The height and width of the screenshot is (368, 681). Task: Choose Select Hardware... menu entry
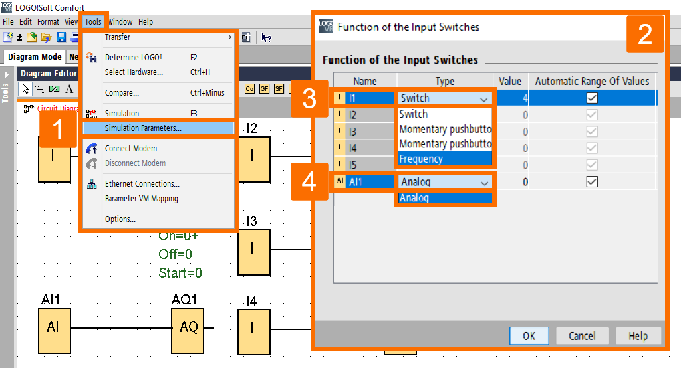pyautogui.click(x=158, y=72)
